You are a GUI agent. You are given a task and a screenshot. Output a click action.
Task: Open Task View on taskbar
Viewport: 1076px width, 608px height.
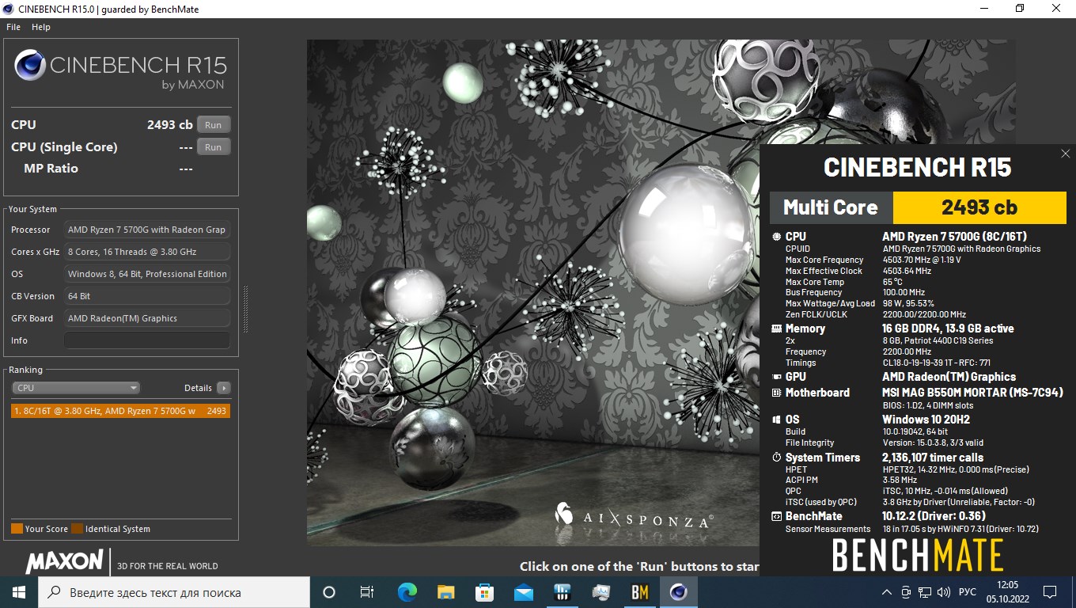[x=367, y=592]
